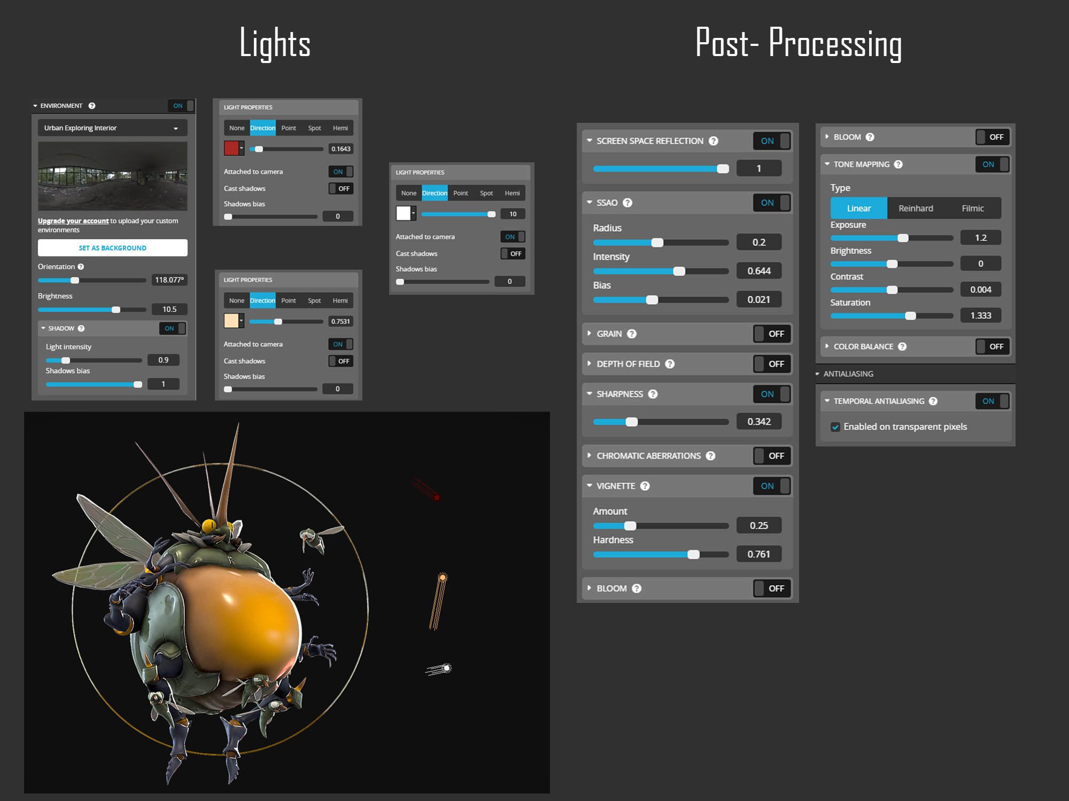Open the Upgrade your account link
Image resolution: width=1069 pixels, height=801 pixels.
[x=73, y=221]
